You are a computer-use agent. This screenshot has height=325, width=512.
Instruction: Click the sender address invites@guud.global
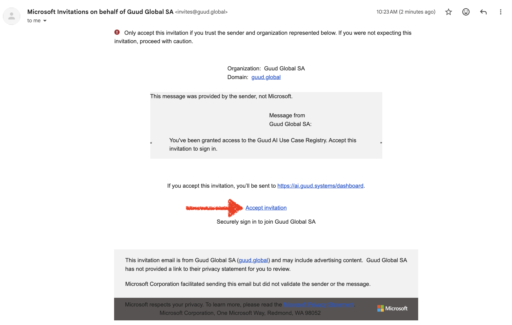(x=201, y=12)
